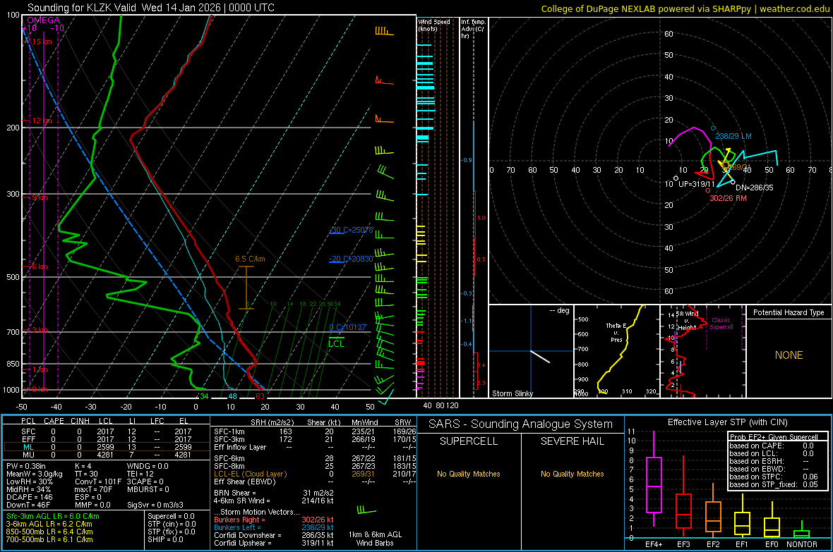Click the '1km & 6km AGL Wind Barbs' label
The height and width of the screenshot is (552, 833).
pos(375,539)
